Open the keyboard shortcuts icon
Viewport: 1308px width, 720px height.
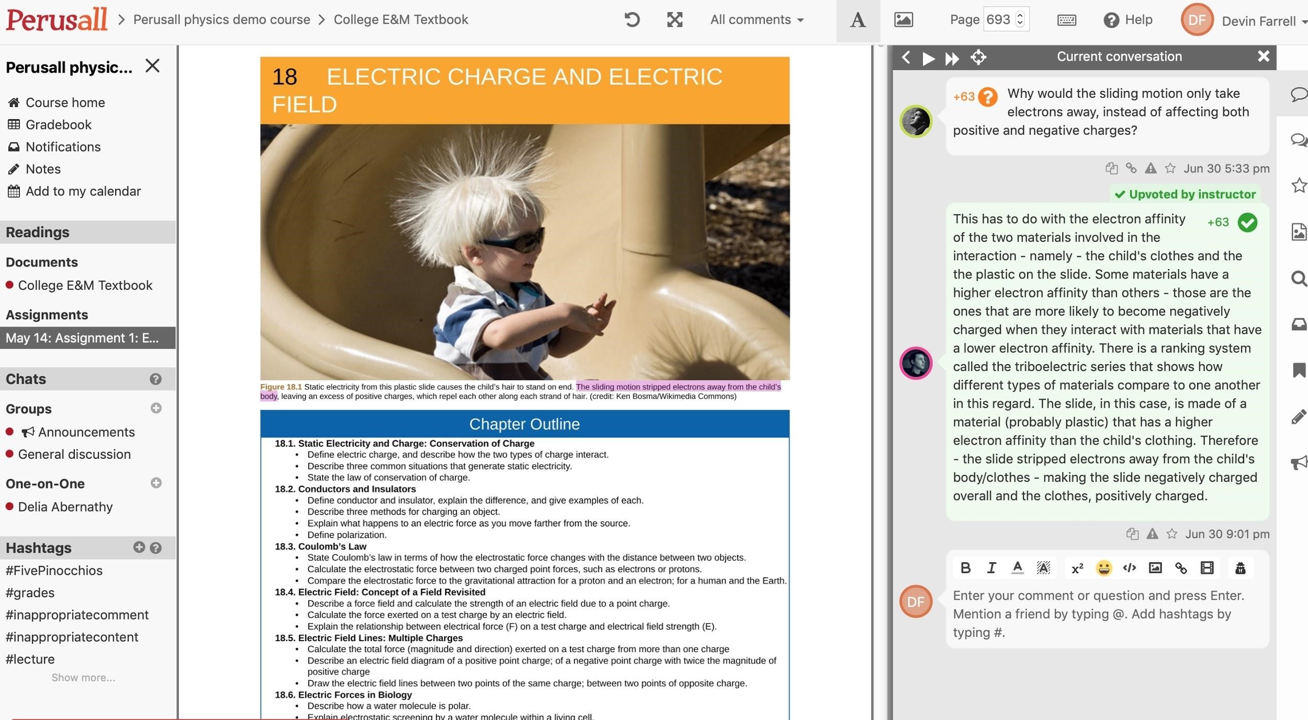click(x=1067, y=20)
